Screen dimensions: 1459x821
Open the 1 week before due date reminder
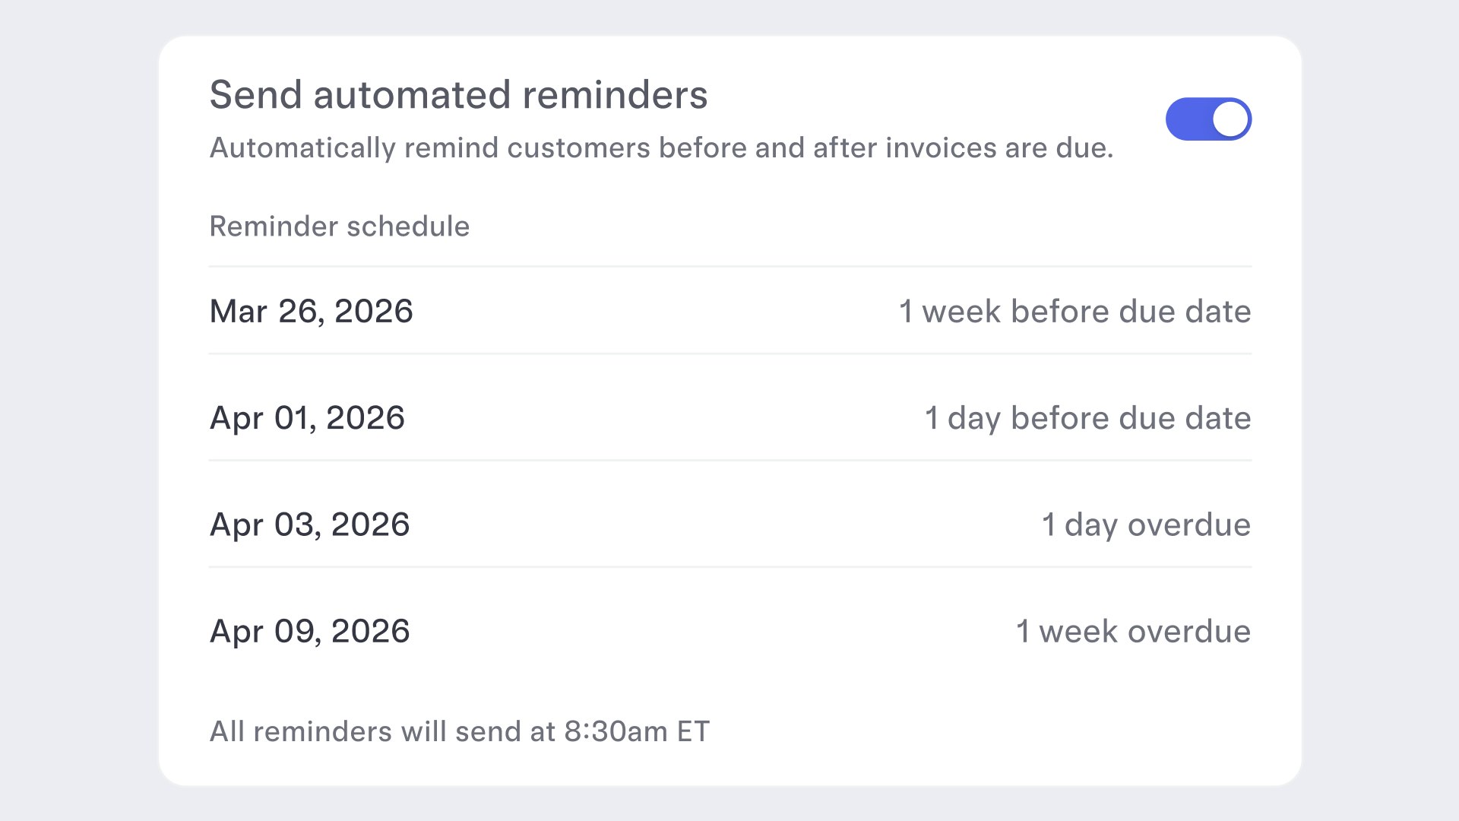point(1074,311)
